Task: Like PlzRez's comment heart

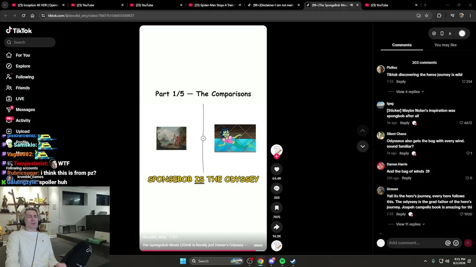Action: [464, 82]
